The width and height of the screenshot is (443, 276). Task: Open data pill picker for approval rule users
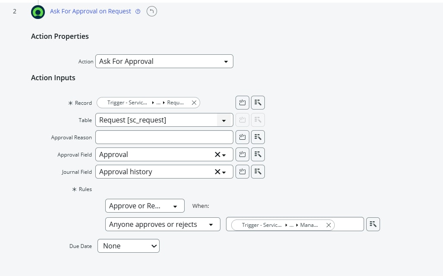tap(373, 224)
